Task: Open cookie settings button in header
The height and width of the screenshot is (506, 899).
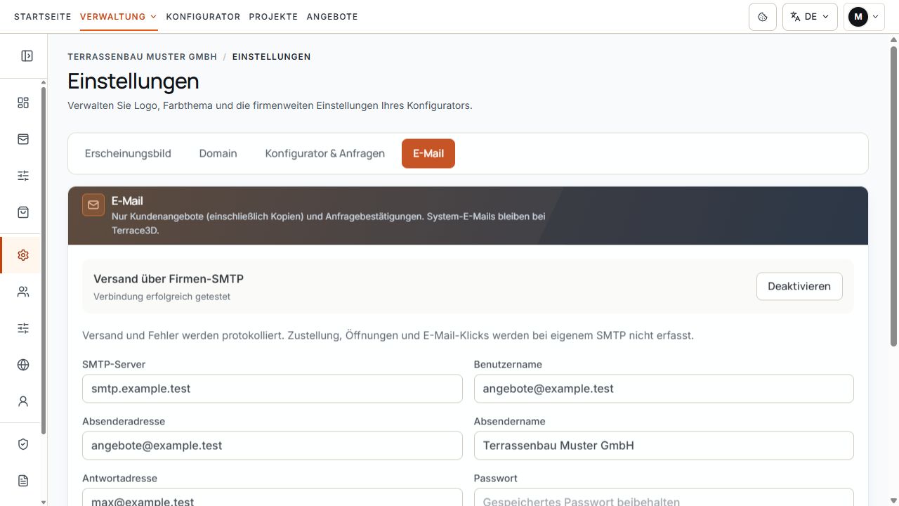Action: click(x=763, y=17)
